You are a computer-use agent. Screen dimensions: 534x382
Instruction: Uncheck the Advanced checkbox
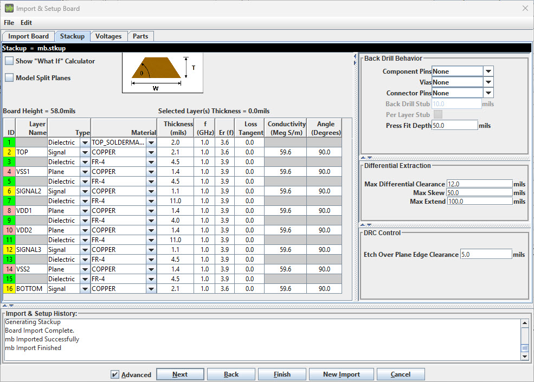pos(114,374)
